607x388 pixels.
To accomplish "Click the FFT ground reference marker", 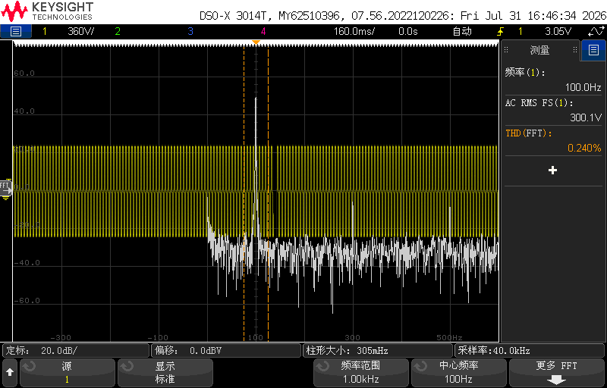I will 5,188.
